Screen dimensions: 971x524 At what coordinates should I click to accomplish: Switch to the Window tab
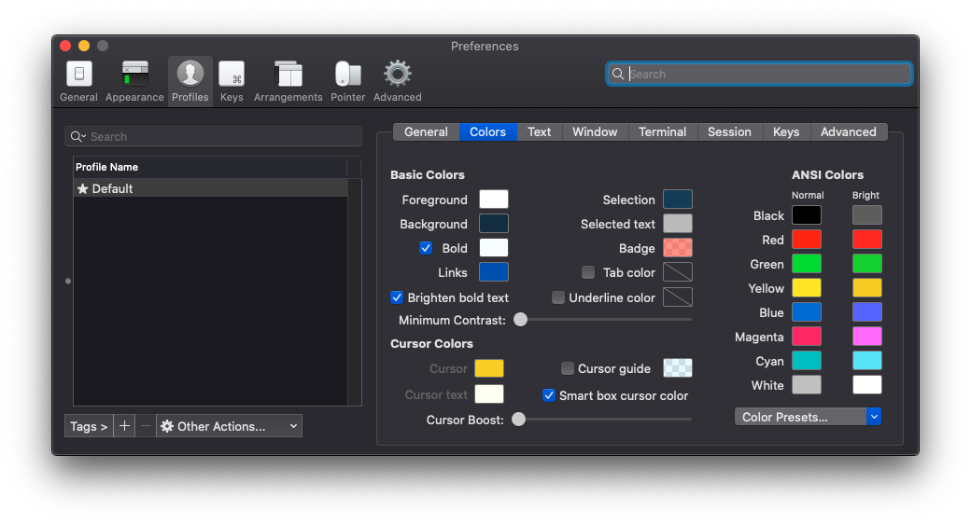click(x=595, y=131)
